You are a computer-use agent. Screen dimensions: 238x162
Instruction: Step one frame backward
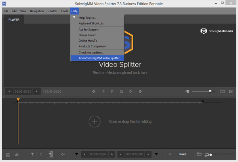(104, 91)
